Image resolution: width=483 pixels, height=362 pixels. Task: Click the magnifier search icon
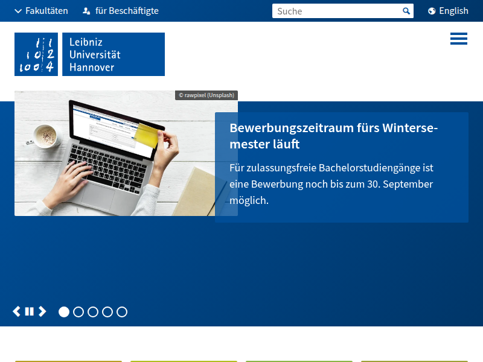point(406,11)
